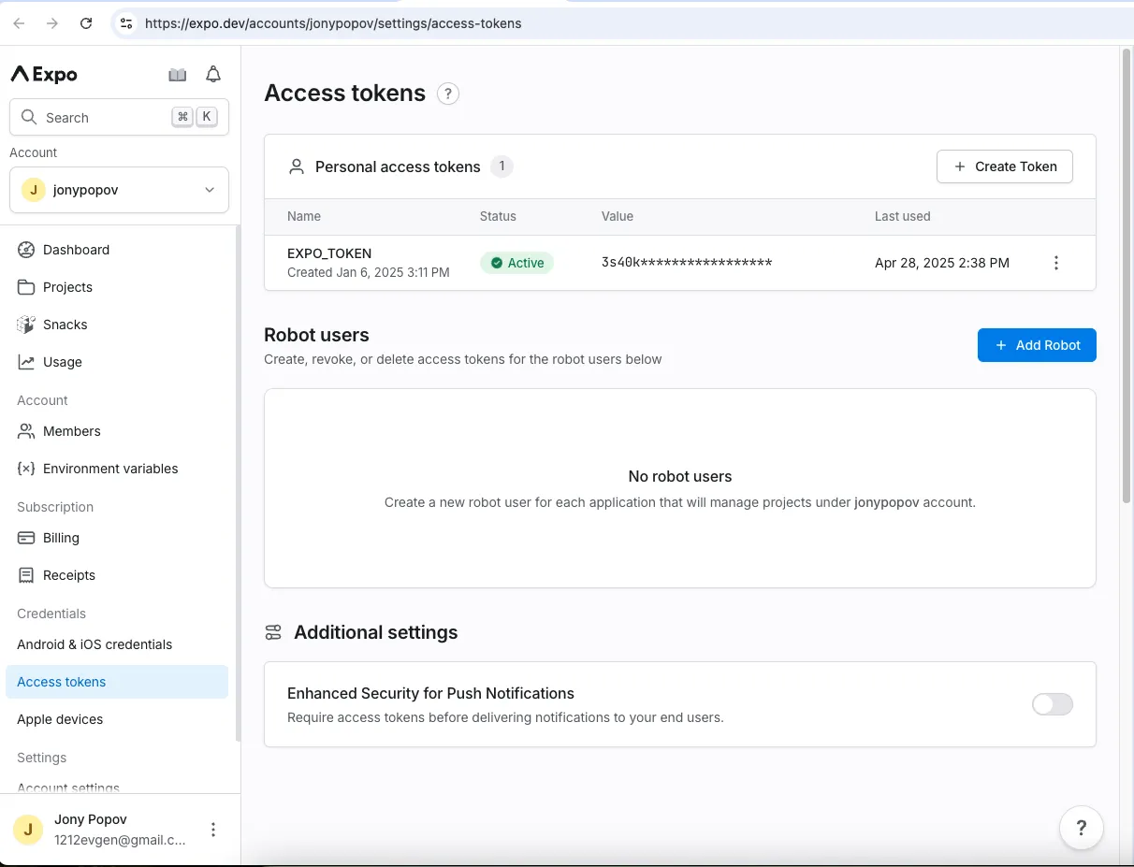Screen dimensions: 1134x867
Task: Focus the Search field
Action: (x=119, y=118)
